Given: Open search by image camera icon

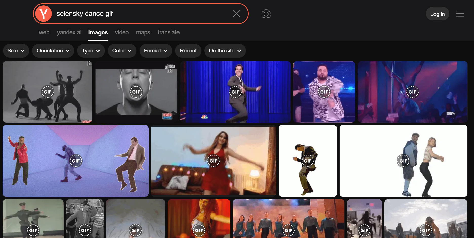Looking at the screenshot, I should click(266, 14).
